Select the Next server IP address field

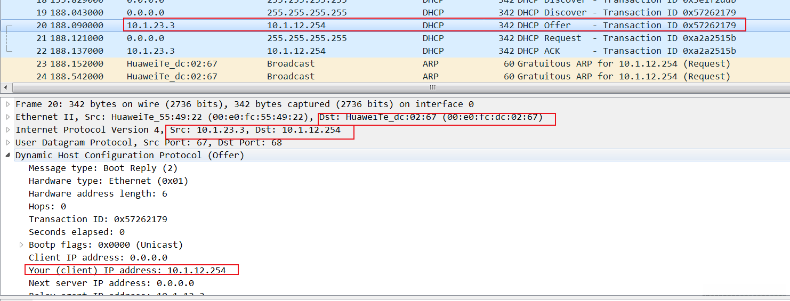pyautogui.click(x=111, y=283)
